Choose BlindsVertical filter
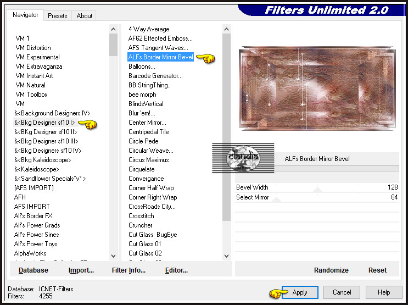 (146, 104)
